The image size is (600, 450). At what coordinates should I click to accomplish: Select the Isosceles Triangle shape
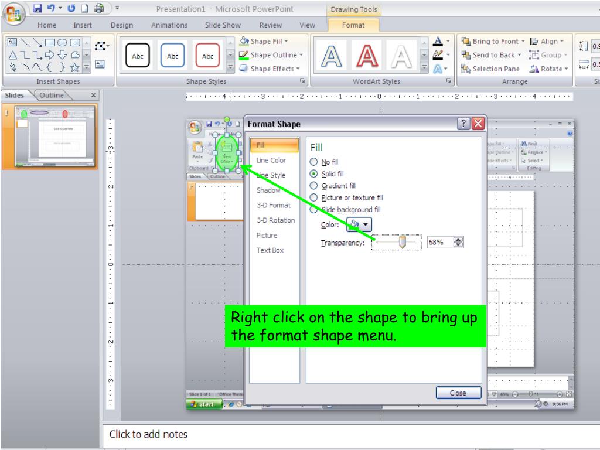click(12, 55)
